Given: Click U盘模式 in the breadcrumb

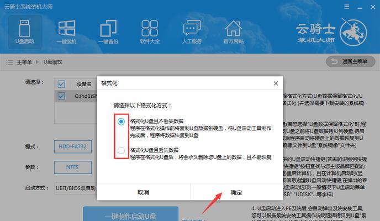Looking at the screenshot, I should coord(52,62).
